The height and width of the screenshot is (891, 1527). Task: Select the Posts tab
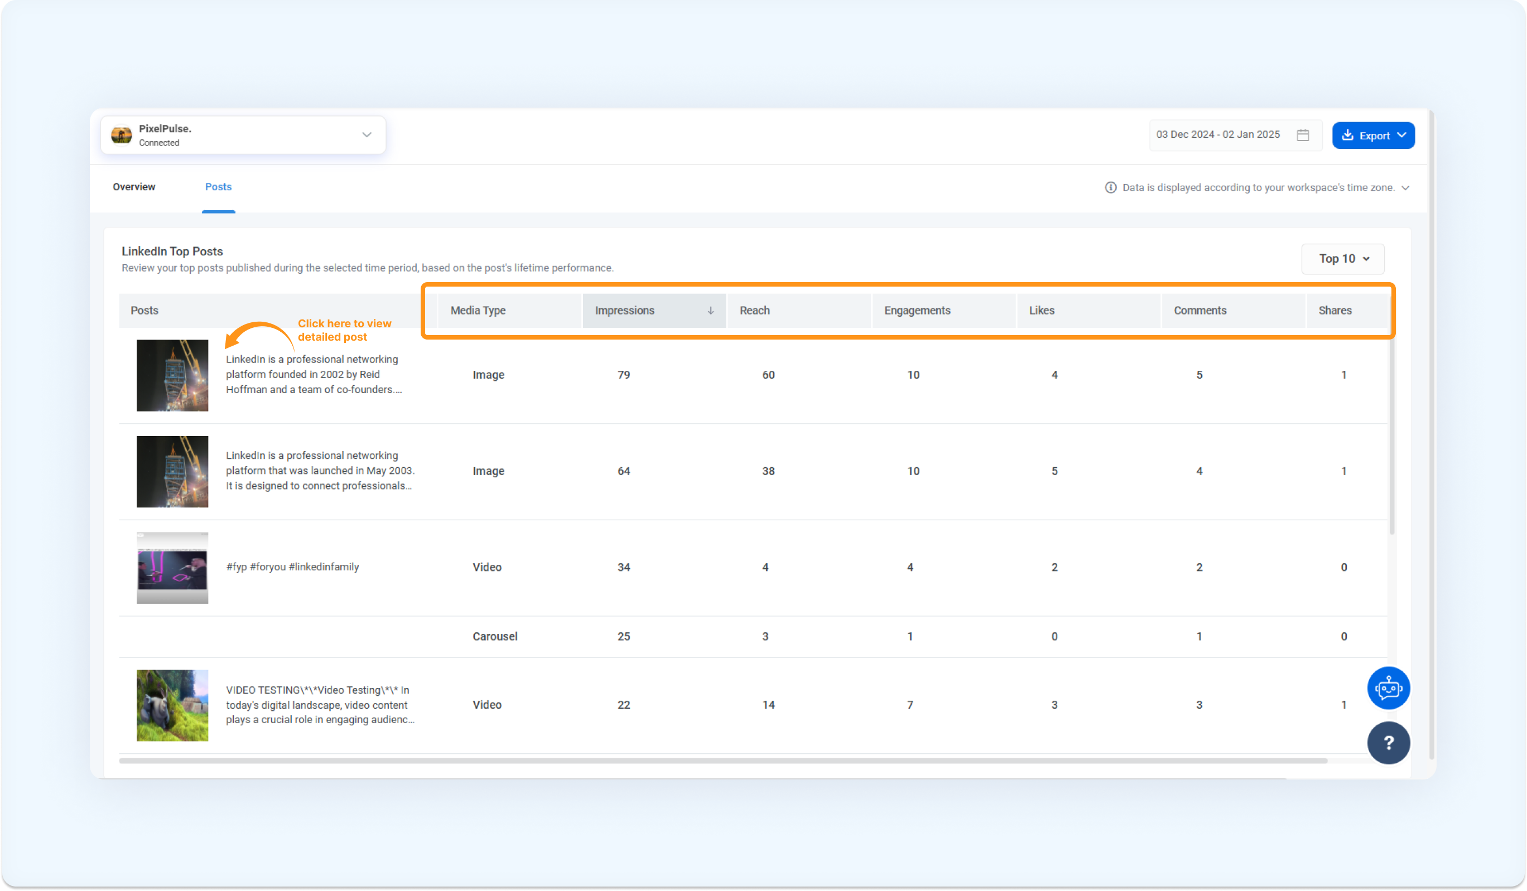(218, 187)
